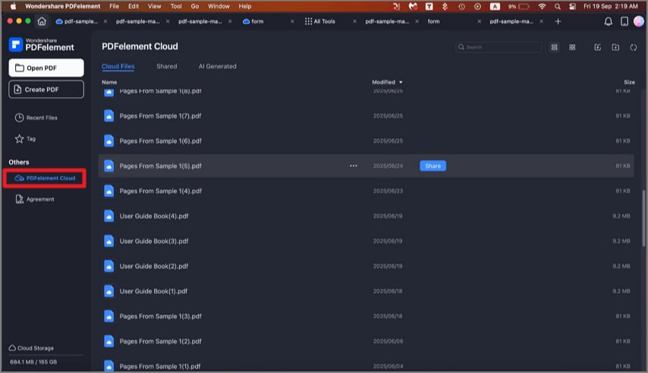
Task: Open the Help menu
Action: click(x=245, y=6)
